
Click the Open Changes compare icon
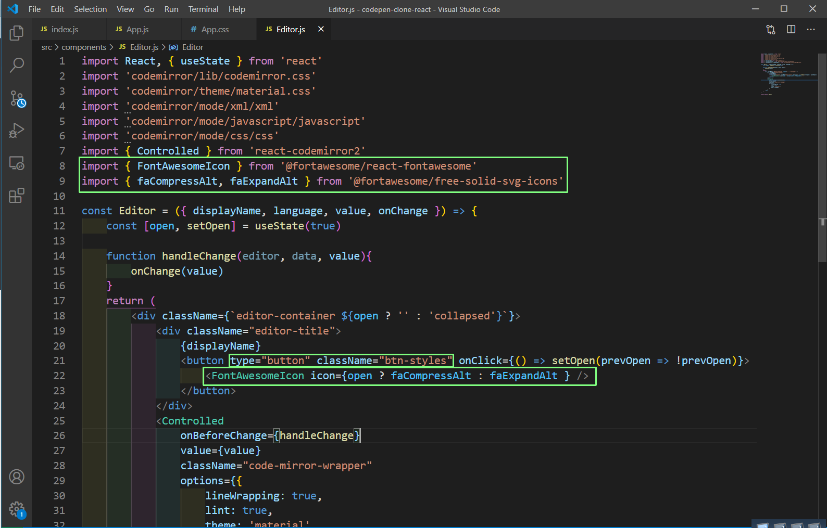click(771, 30)
